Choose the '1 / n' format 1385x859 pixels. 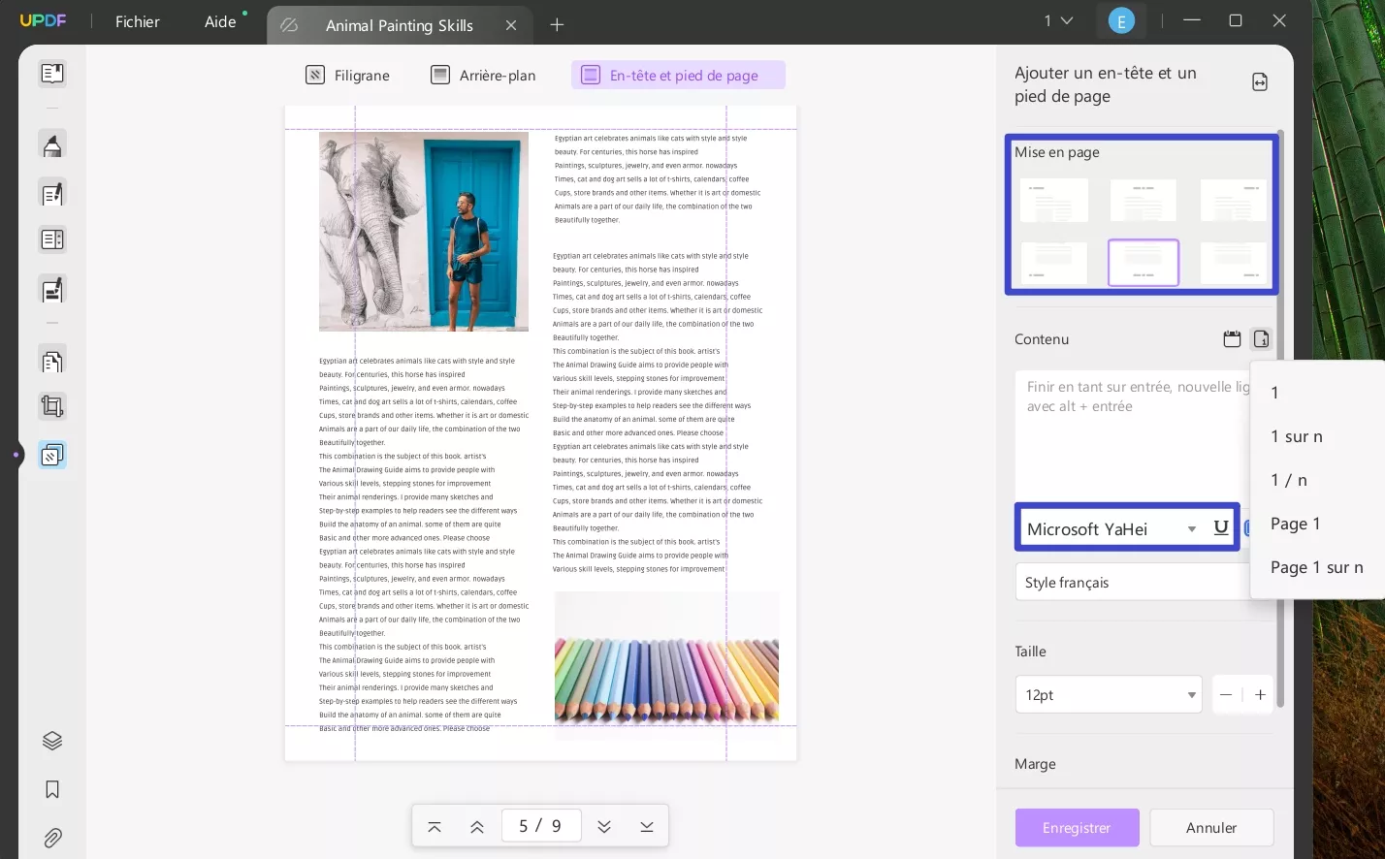pos(1289,480)
